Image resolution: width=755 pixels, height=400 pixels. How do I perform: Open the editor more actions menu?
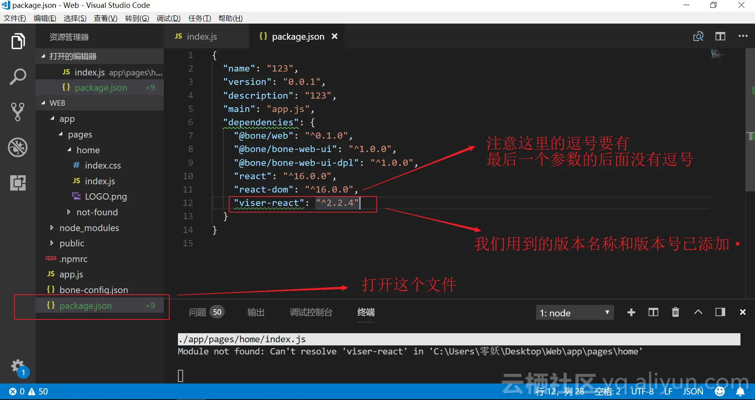(743, 36)
